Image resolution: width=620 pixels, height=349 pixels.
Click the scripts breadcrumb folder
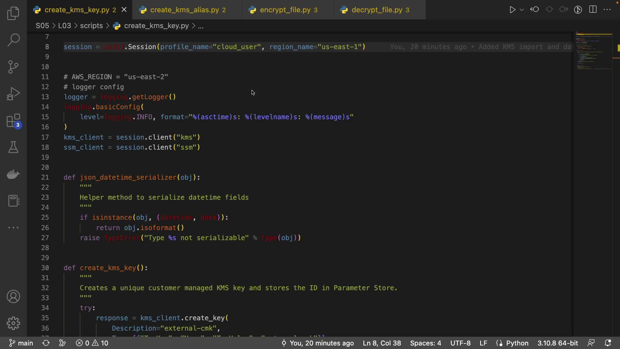click(x=91, y=26)
